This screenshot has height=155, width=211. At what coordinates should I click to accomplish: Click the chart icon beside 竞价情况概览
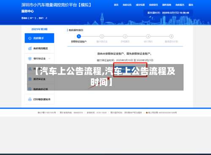30,48
